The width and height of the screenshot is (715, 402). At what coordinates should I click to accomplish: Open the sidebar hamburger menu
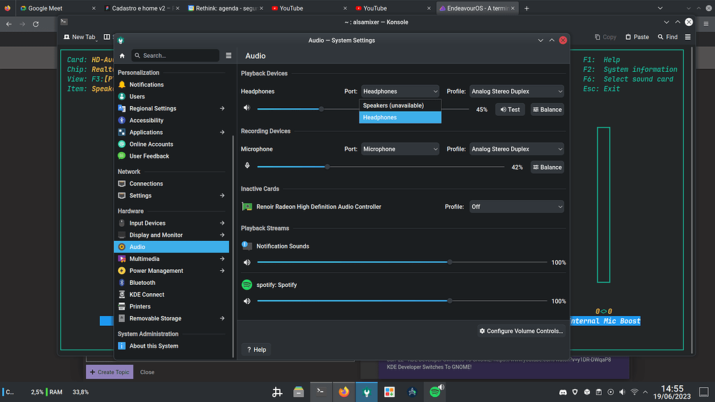pos(228,56)
